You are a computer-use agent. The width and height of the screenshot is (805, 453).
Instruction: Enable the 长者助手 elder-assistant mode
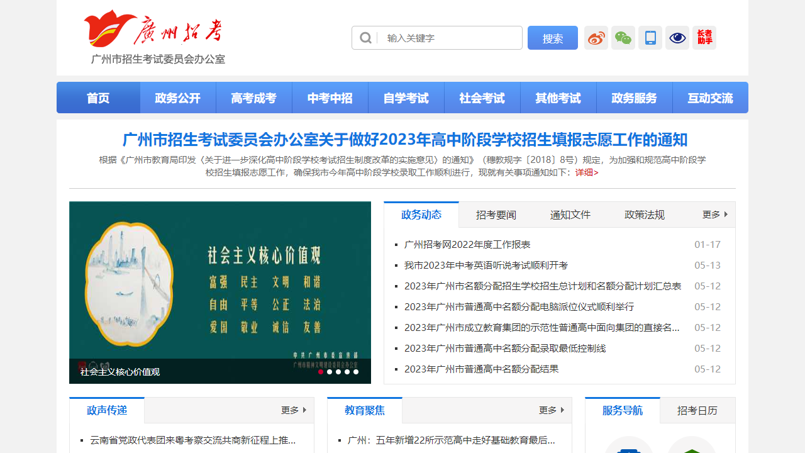point(704,38)
